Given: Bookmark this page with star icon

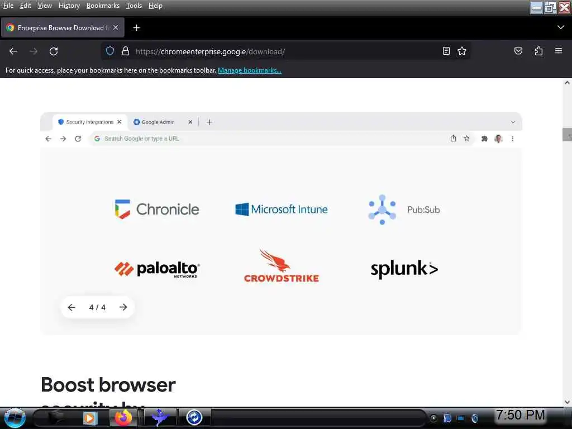Looking at the screenshot, I should click(462, 51).
